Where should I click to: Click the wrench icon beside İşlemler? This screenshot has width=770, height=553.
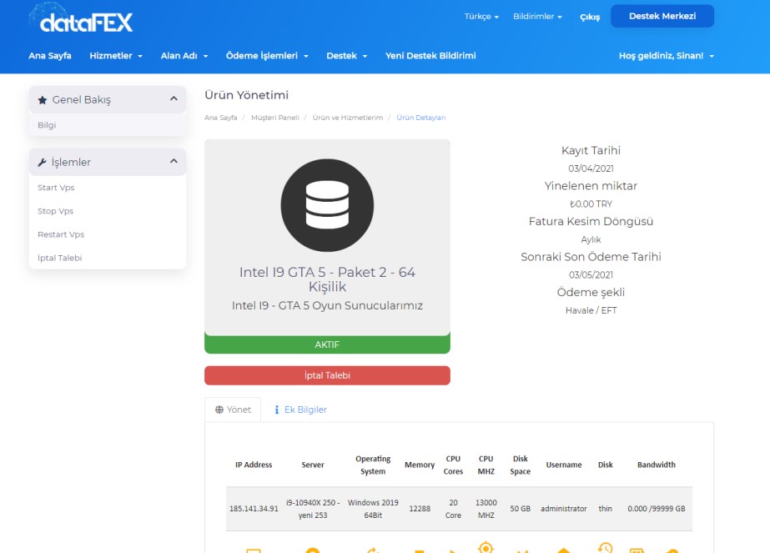42,163
